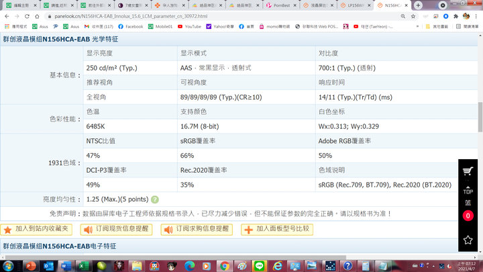This screenshot has height=272, width=483.
Task: Jump to top with the TOP button
Action: pyautogui.click(x=468, y=190)
